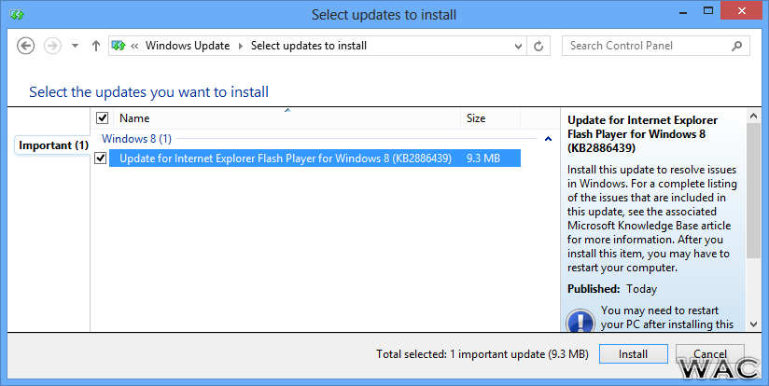Click the restart information exclamation icon
The image size is (769, 386).
pyautogui.click(x=580, y=322)
